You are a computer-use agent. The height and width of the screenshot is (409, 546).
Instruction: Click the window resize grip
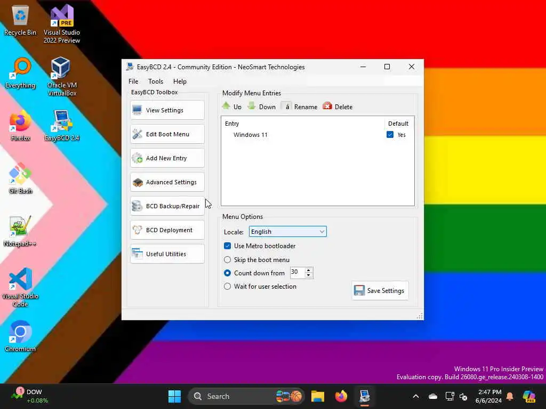pos(420,316)
